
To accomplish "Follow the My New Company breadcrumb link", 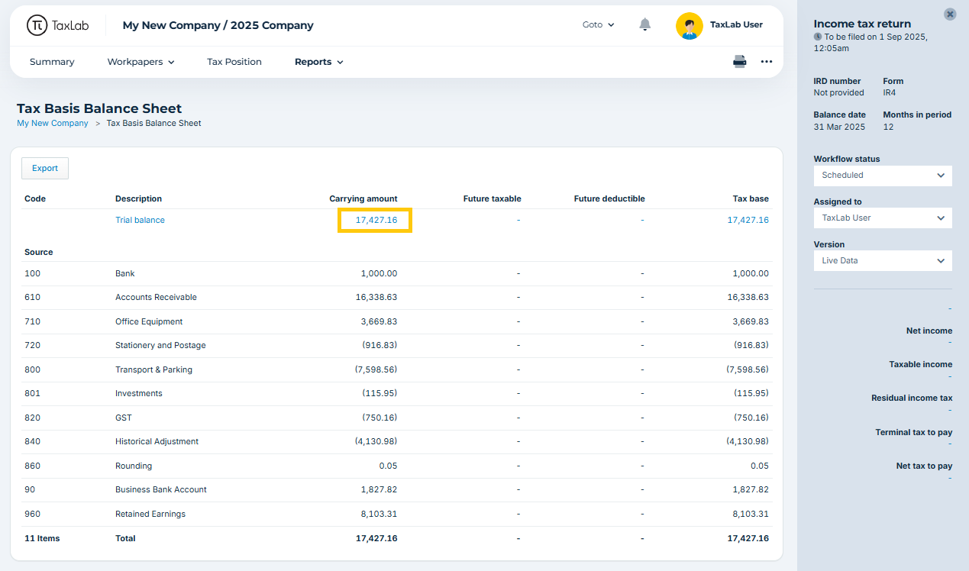I will pos(53,123).
